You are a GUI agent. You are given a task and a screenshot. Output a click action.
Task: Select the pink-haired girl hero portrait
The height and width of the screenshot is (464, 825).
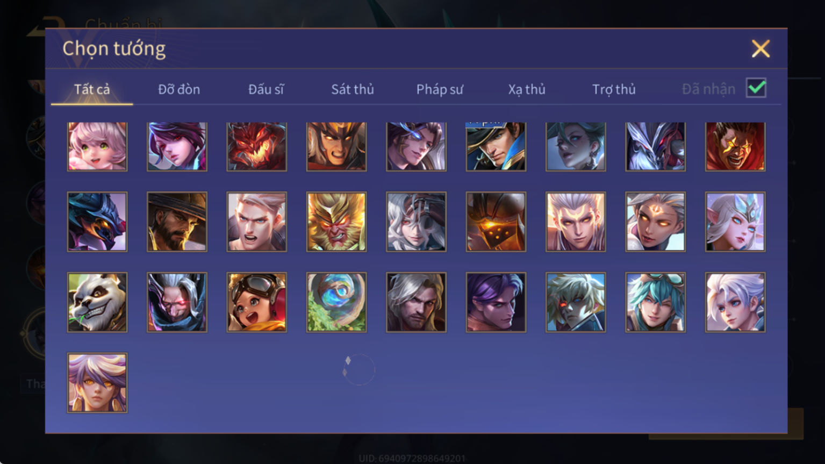coord(97,146)
